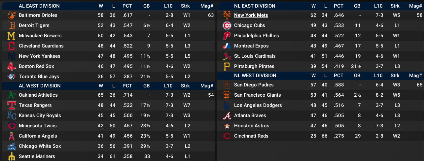The width and height of the screenshot is (424, 161).
Task: Click the Detroit Tigers logo icon
Action: (x=11, y=25)
